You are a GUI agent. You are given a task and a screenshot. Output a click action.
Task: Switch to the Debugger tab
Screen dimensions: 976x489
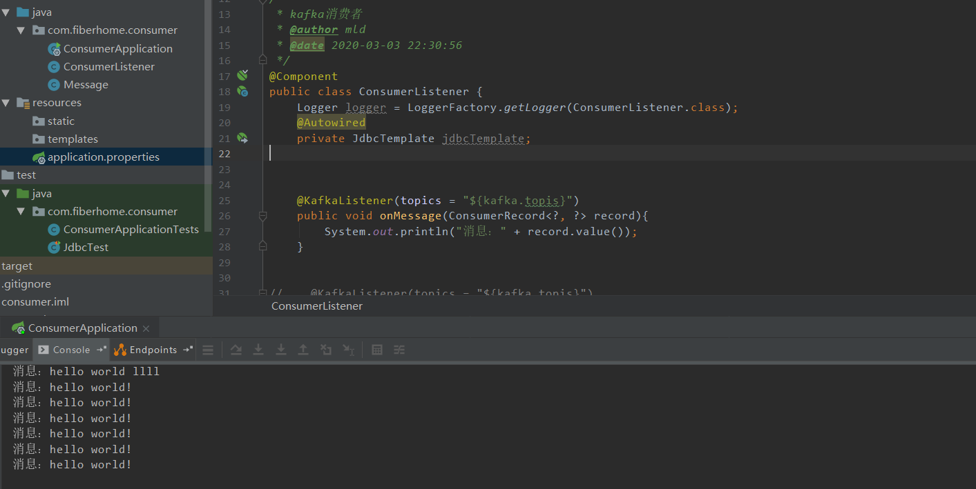15,350
